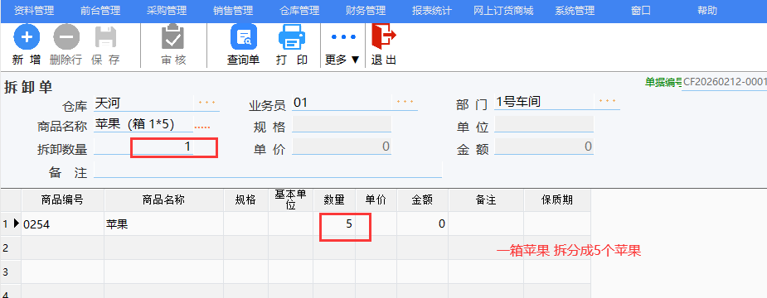Click the 备注 input field in header
This screenshot has height=298, width=767.
(268, 170)
